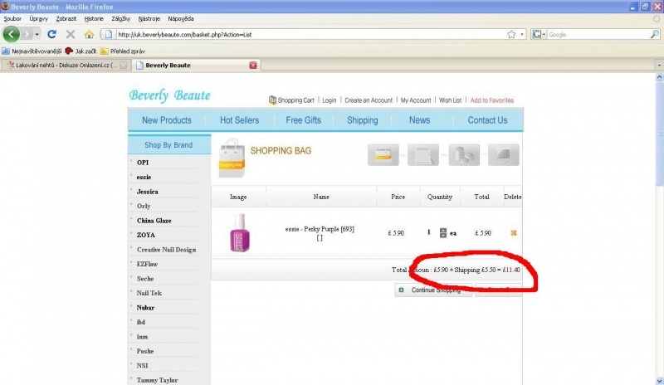
Task: Select the China Glaze brand
Action: click(x=154, y=221)
